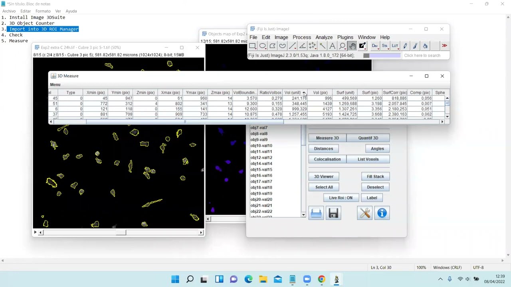Click the Comp (pix) column header
511x287 pixels.
[x=420, y=92]
